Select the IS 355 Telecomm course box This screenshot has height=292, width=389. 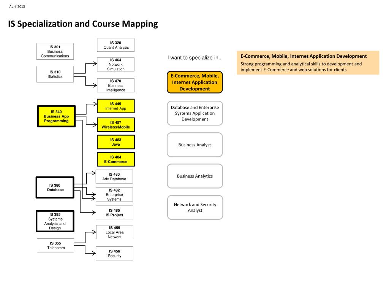coord(55,246)
